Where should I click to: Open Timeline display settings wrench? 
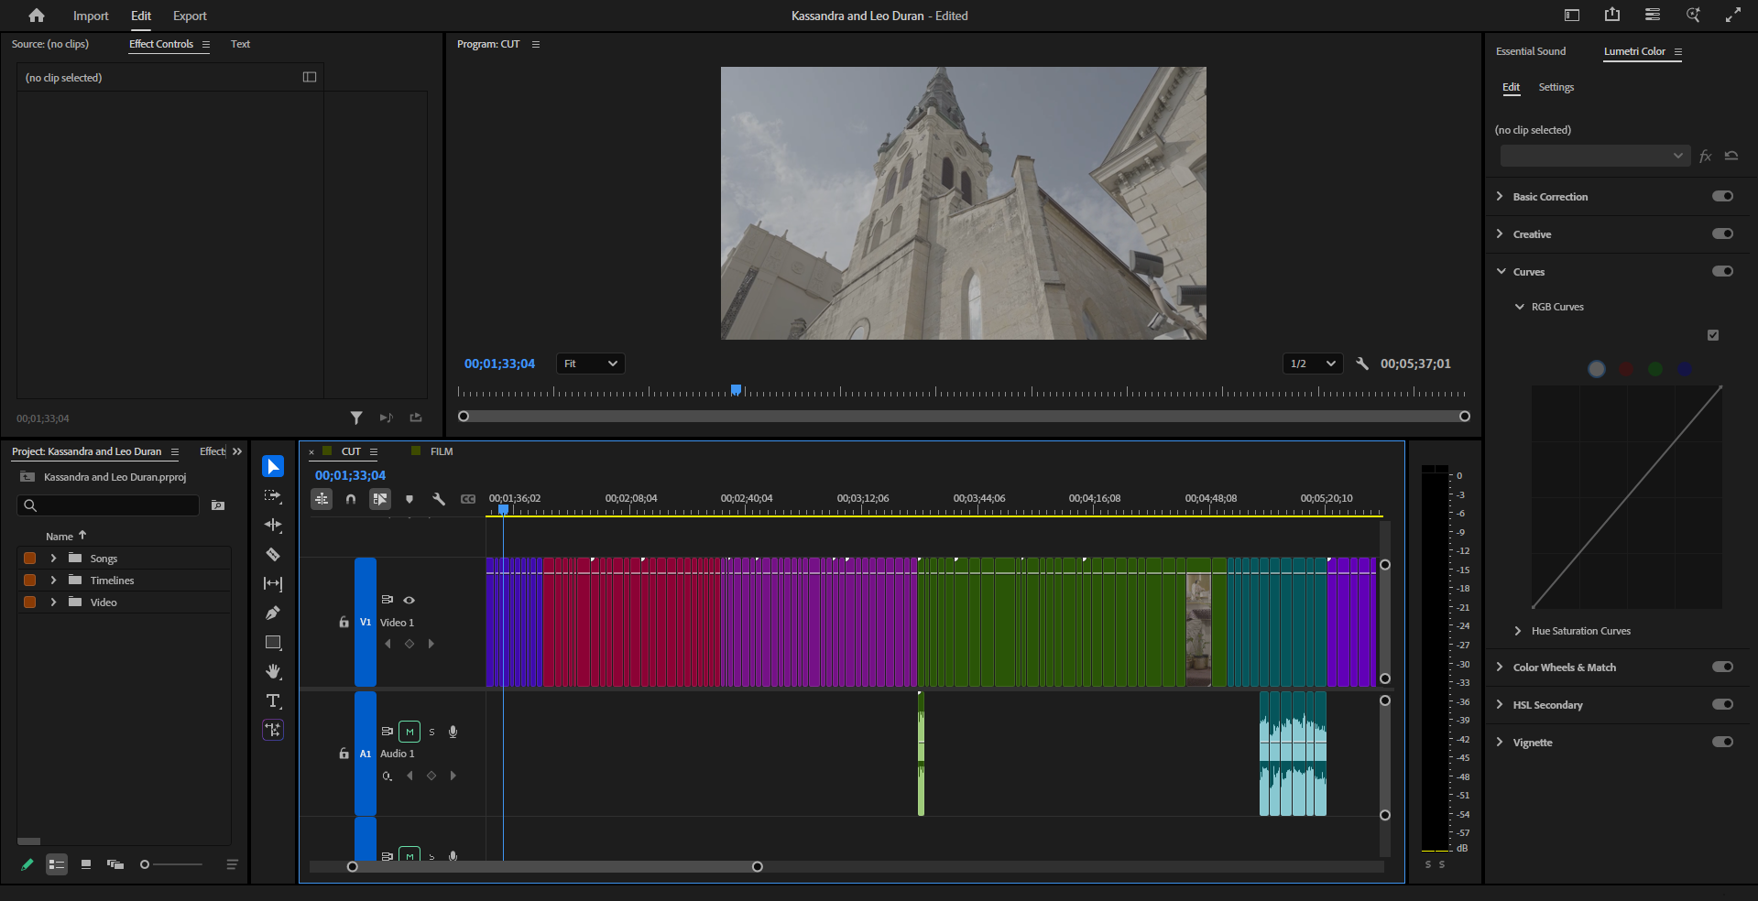click(x=439, y=499)
